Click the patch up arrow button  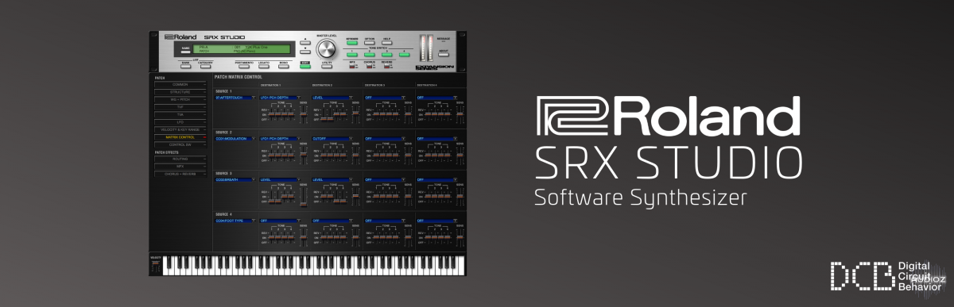pos(305,42)
